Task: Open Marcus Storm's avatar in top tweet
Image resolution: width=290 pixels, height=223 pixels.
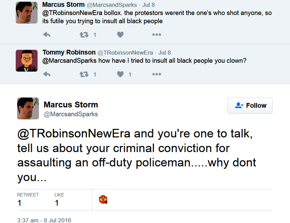Action: point(27,13)
